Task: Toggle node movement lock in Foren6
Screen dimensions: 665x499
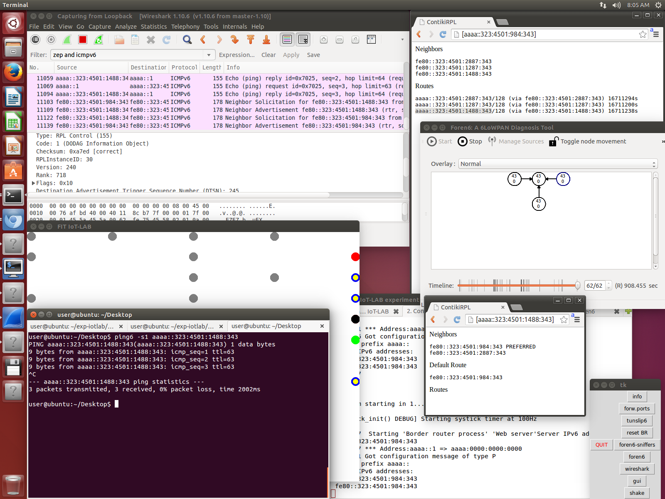Action: (x=587, y=141)
